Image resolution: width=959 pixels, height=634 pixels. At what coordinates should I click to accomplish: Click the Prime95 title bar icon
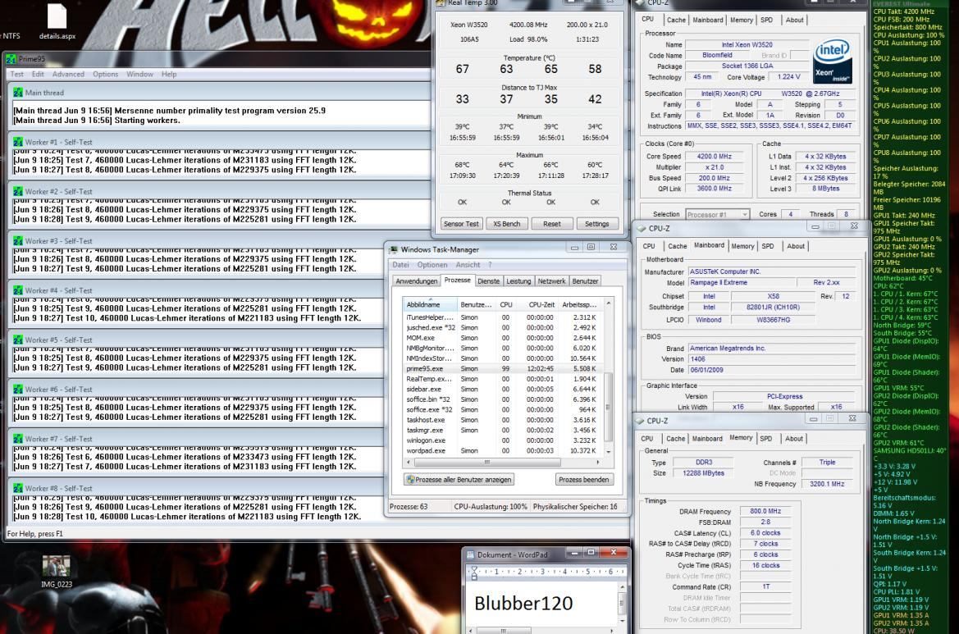[11, 59]
